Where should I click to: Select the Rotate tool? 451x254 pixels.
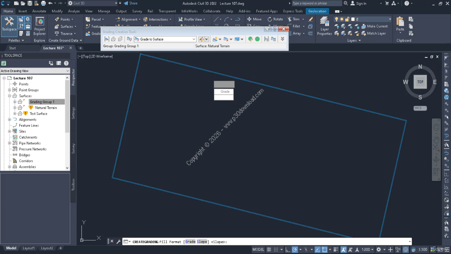click(275, 19)
